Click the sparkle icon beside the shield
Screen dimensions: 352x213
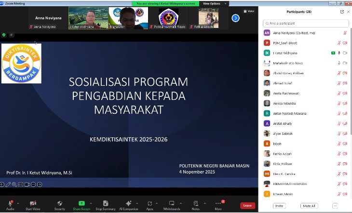click(11, 35)
